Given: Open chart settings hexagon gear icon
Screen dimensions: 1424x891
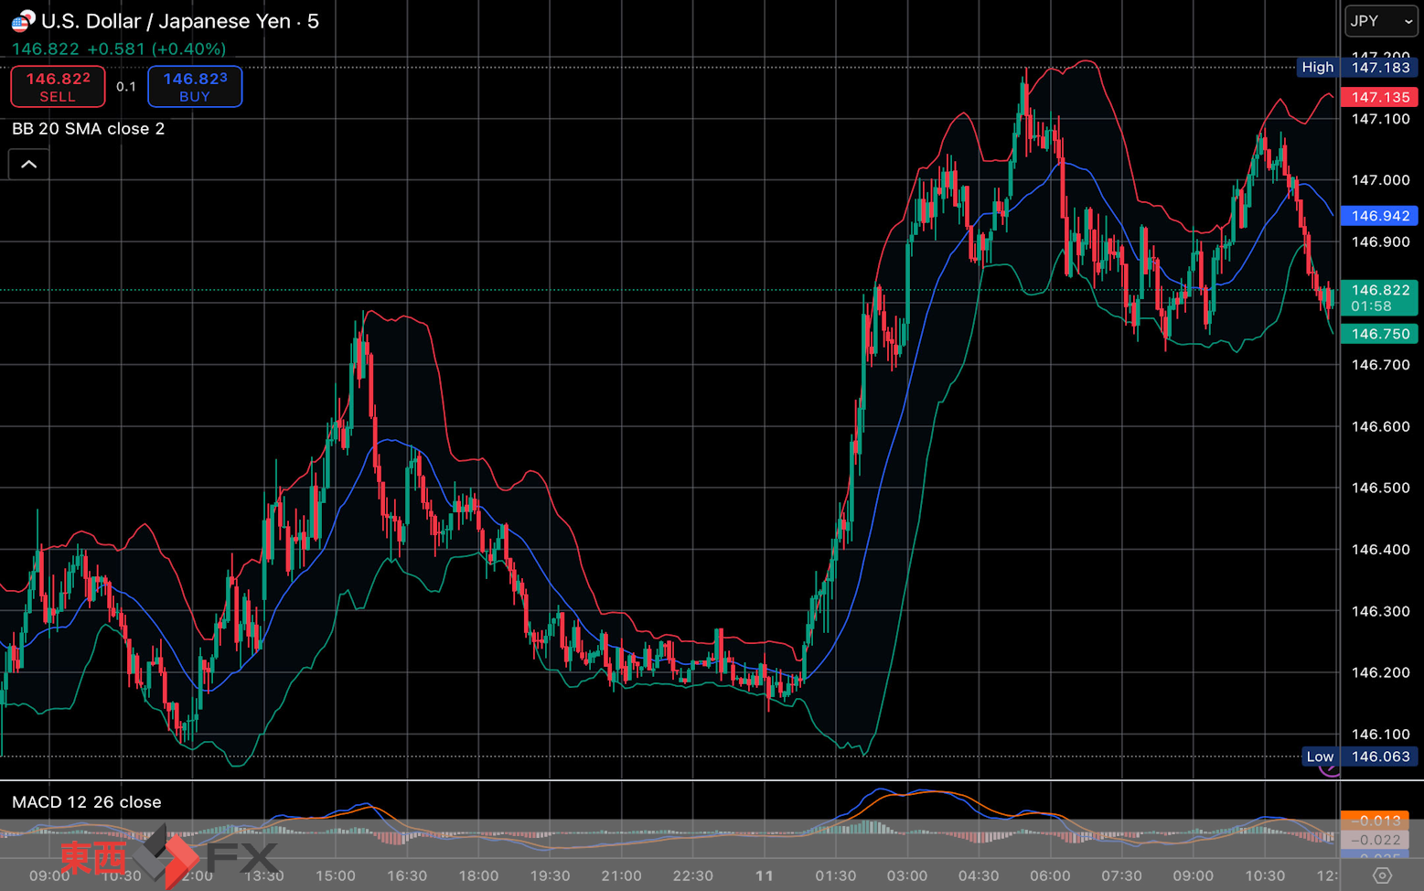Looking at the screenshot, I should pyautogui.click(x=1383, y=875).
